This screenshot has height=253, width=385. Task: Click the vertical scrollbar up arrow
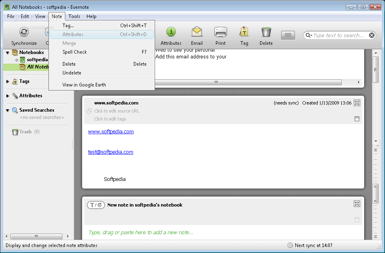tap(376, 53)
